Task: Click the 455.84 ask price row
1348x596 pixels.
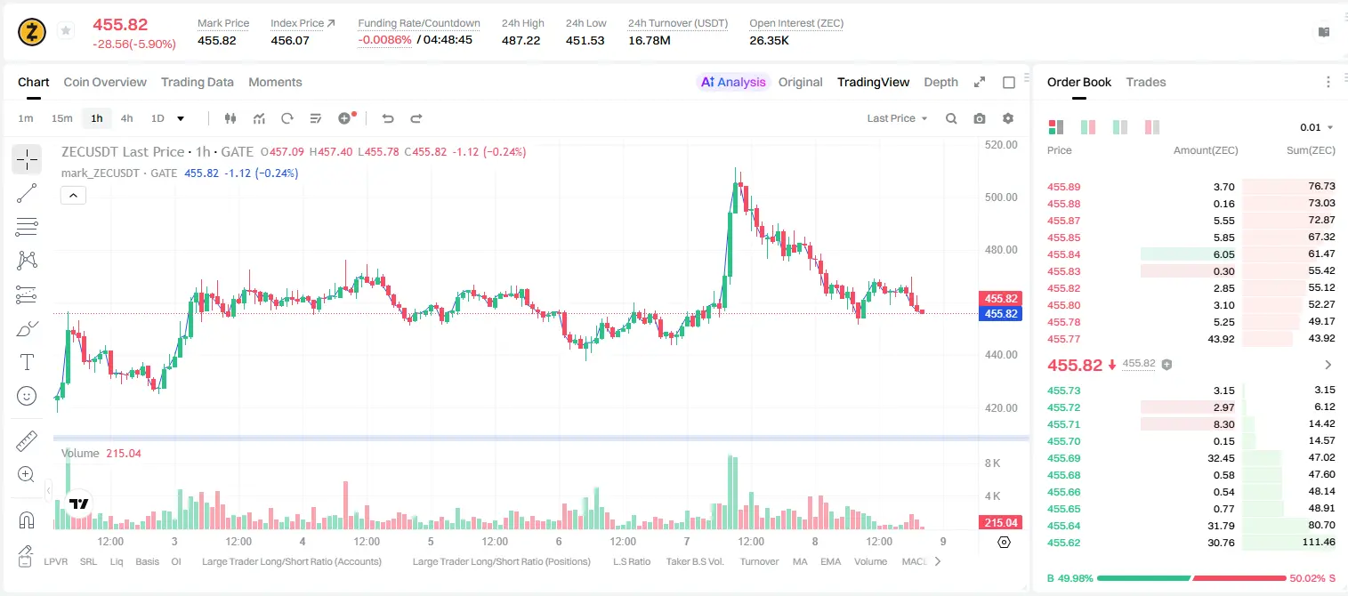Action: coord(1191,254)
